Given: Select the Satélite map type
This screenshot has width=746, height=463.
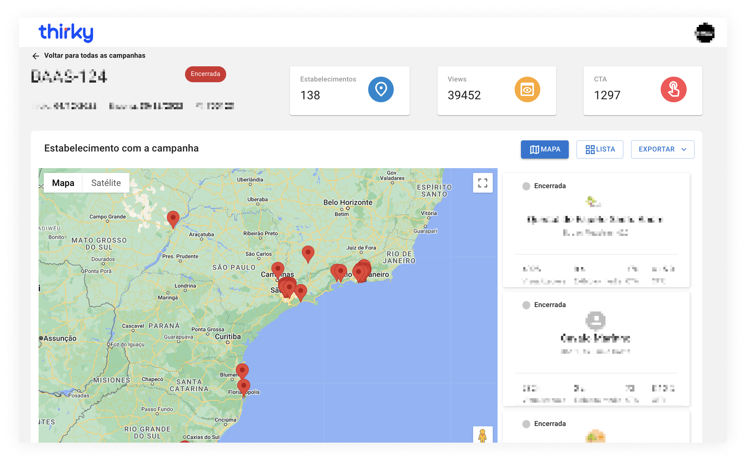Looking at the screenshot, I should 106,183.
